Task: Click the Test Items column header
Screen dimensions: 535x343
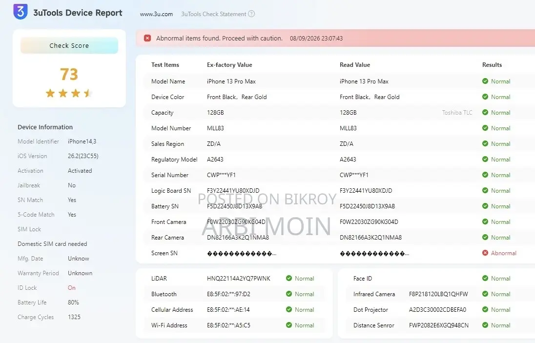Action: (x=165, y=65)
